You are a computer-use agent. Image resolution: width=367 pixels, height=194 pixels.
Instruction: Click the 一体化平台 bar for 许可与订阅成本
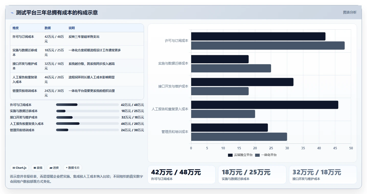coord(268,46)
